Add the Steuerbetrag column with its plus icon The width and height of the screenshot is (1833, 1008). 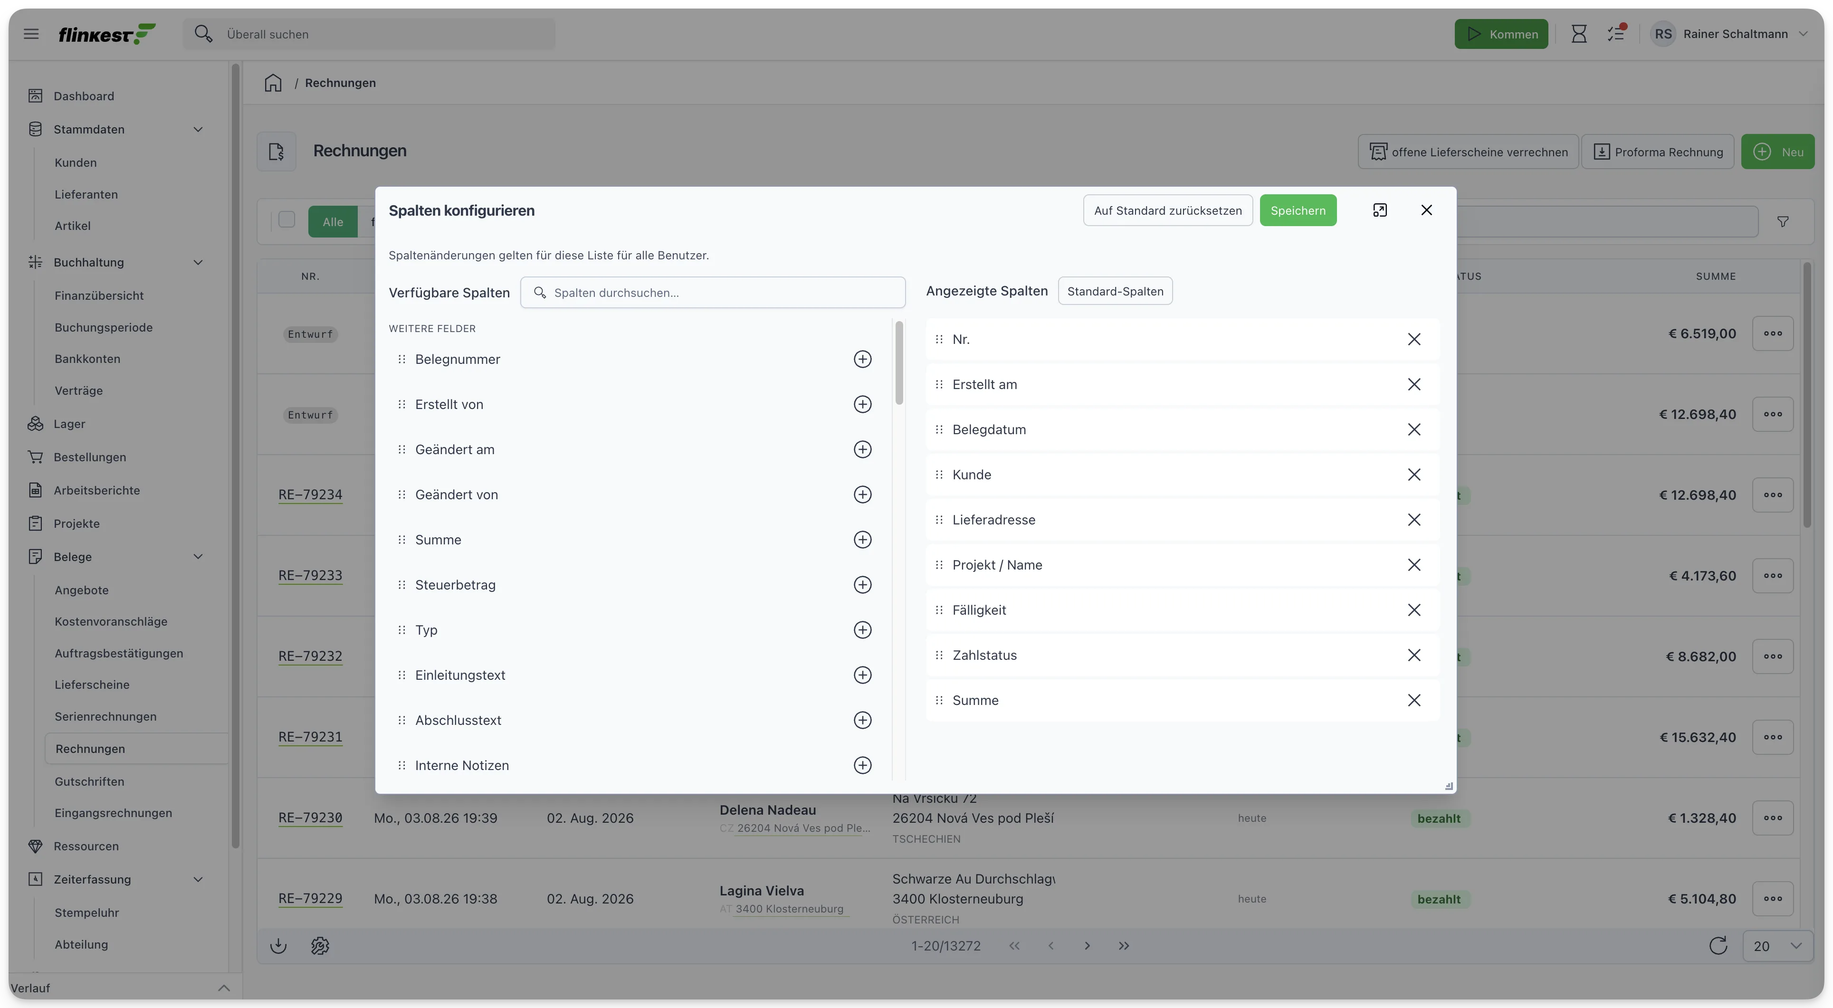click(x=862, y=585)
